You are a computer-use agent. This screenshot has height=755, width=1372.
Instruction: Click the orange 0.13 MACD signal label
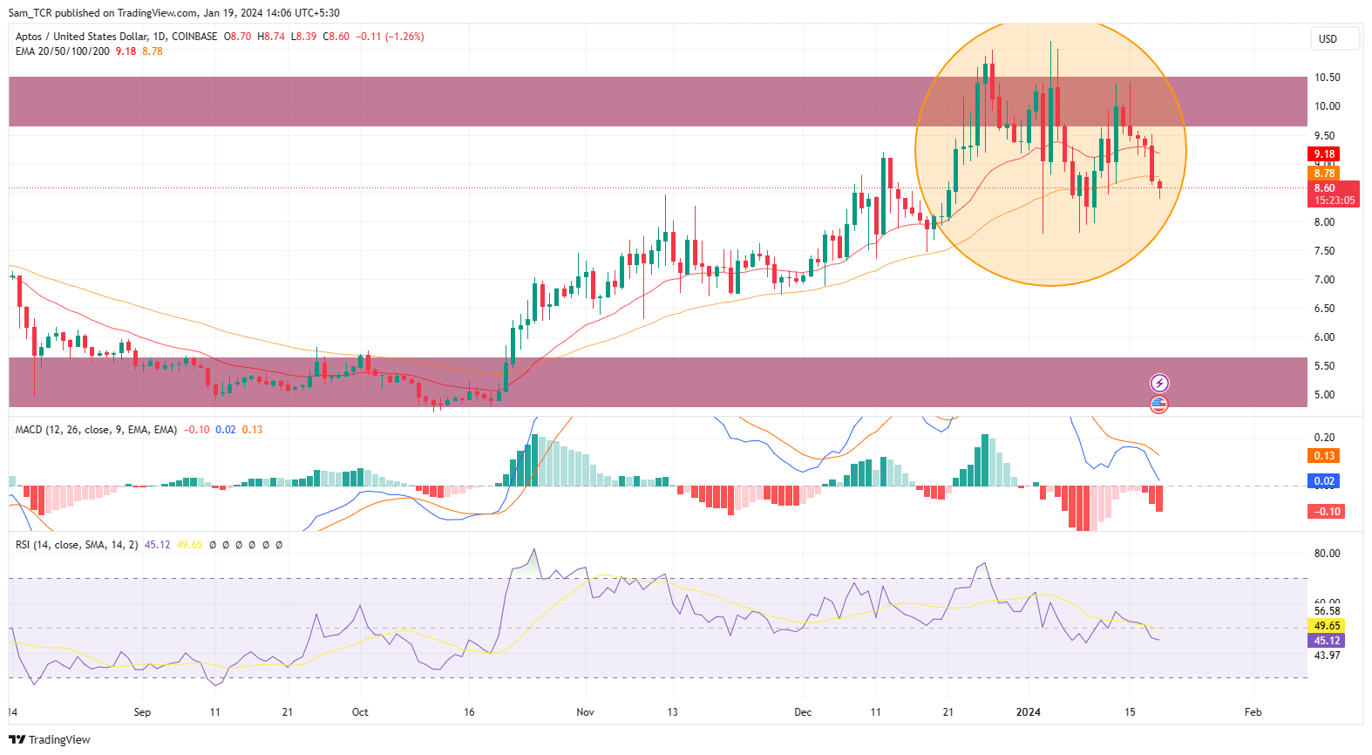[1325, 456]
